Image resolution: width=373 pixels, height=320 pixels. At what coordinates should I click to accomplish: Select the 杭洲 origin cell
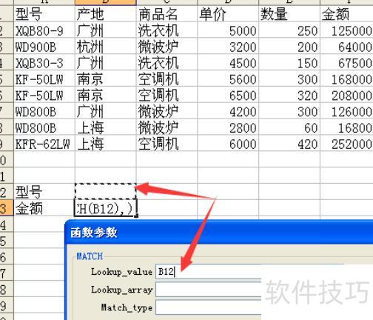click(x=106, y=46)
